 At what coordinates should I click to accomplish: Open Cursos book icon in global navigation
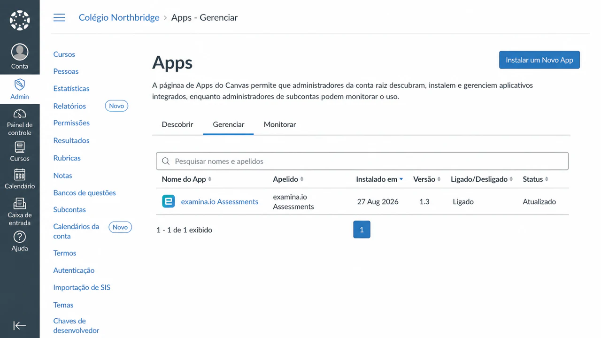[20, 147]
